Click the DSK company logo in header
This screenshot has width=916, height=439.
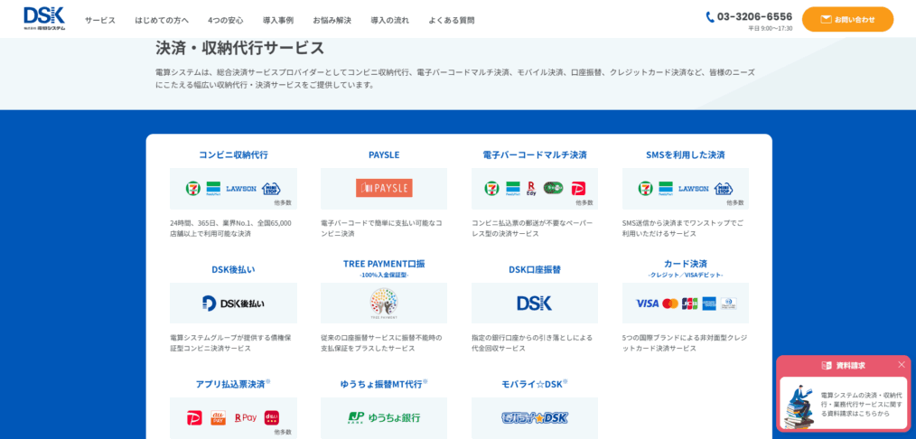(x=45, y=19)
